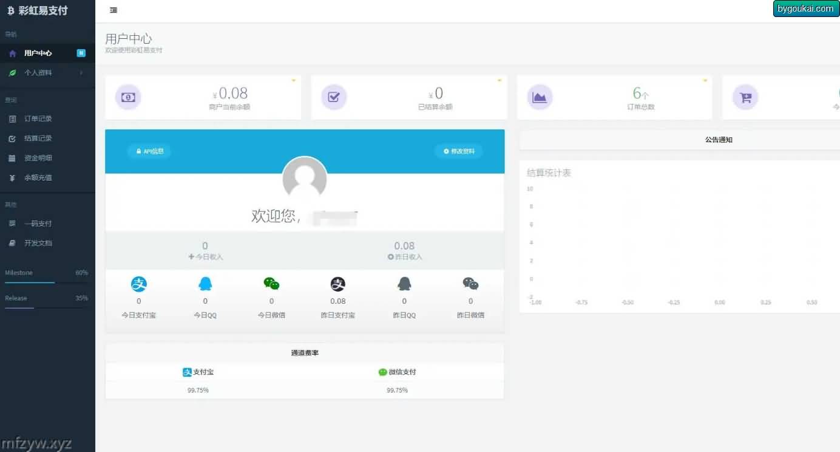
Task: Click the API信息 button
Action: [x=149, y=151]
